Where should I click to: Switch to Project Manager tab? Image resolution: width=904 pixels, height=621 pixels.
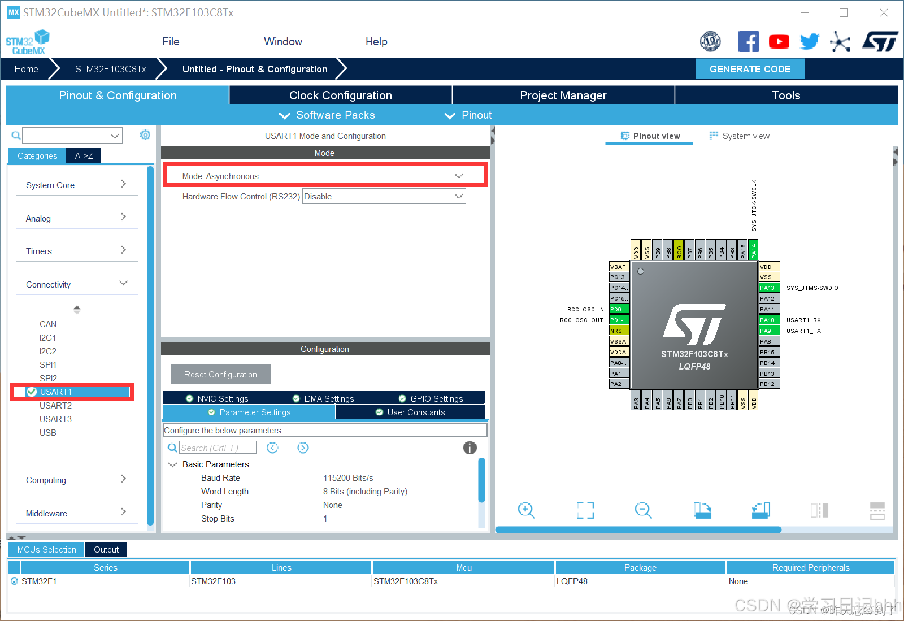point(563,95)
